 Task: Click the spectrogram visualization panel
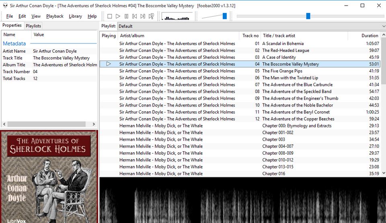(x=242, y=200)
